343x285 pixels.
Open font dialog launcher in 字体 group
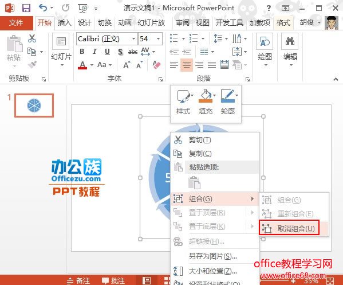pos(160,79)
